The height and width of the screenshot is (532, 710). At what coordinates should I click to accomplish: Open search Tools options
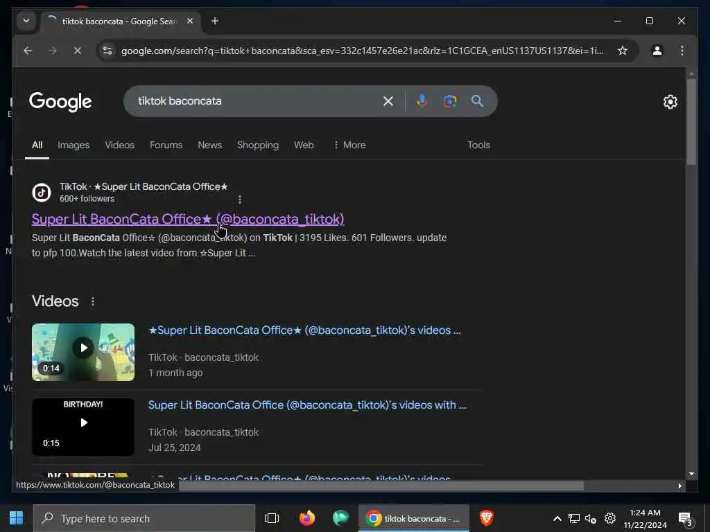478,145
